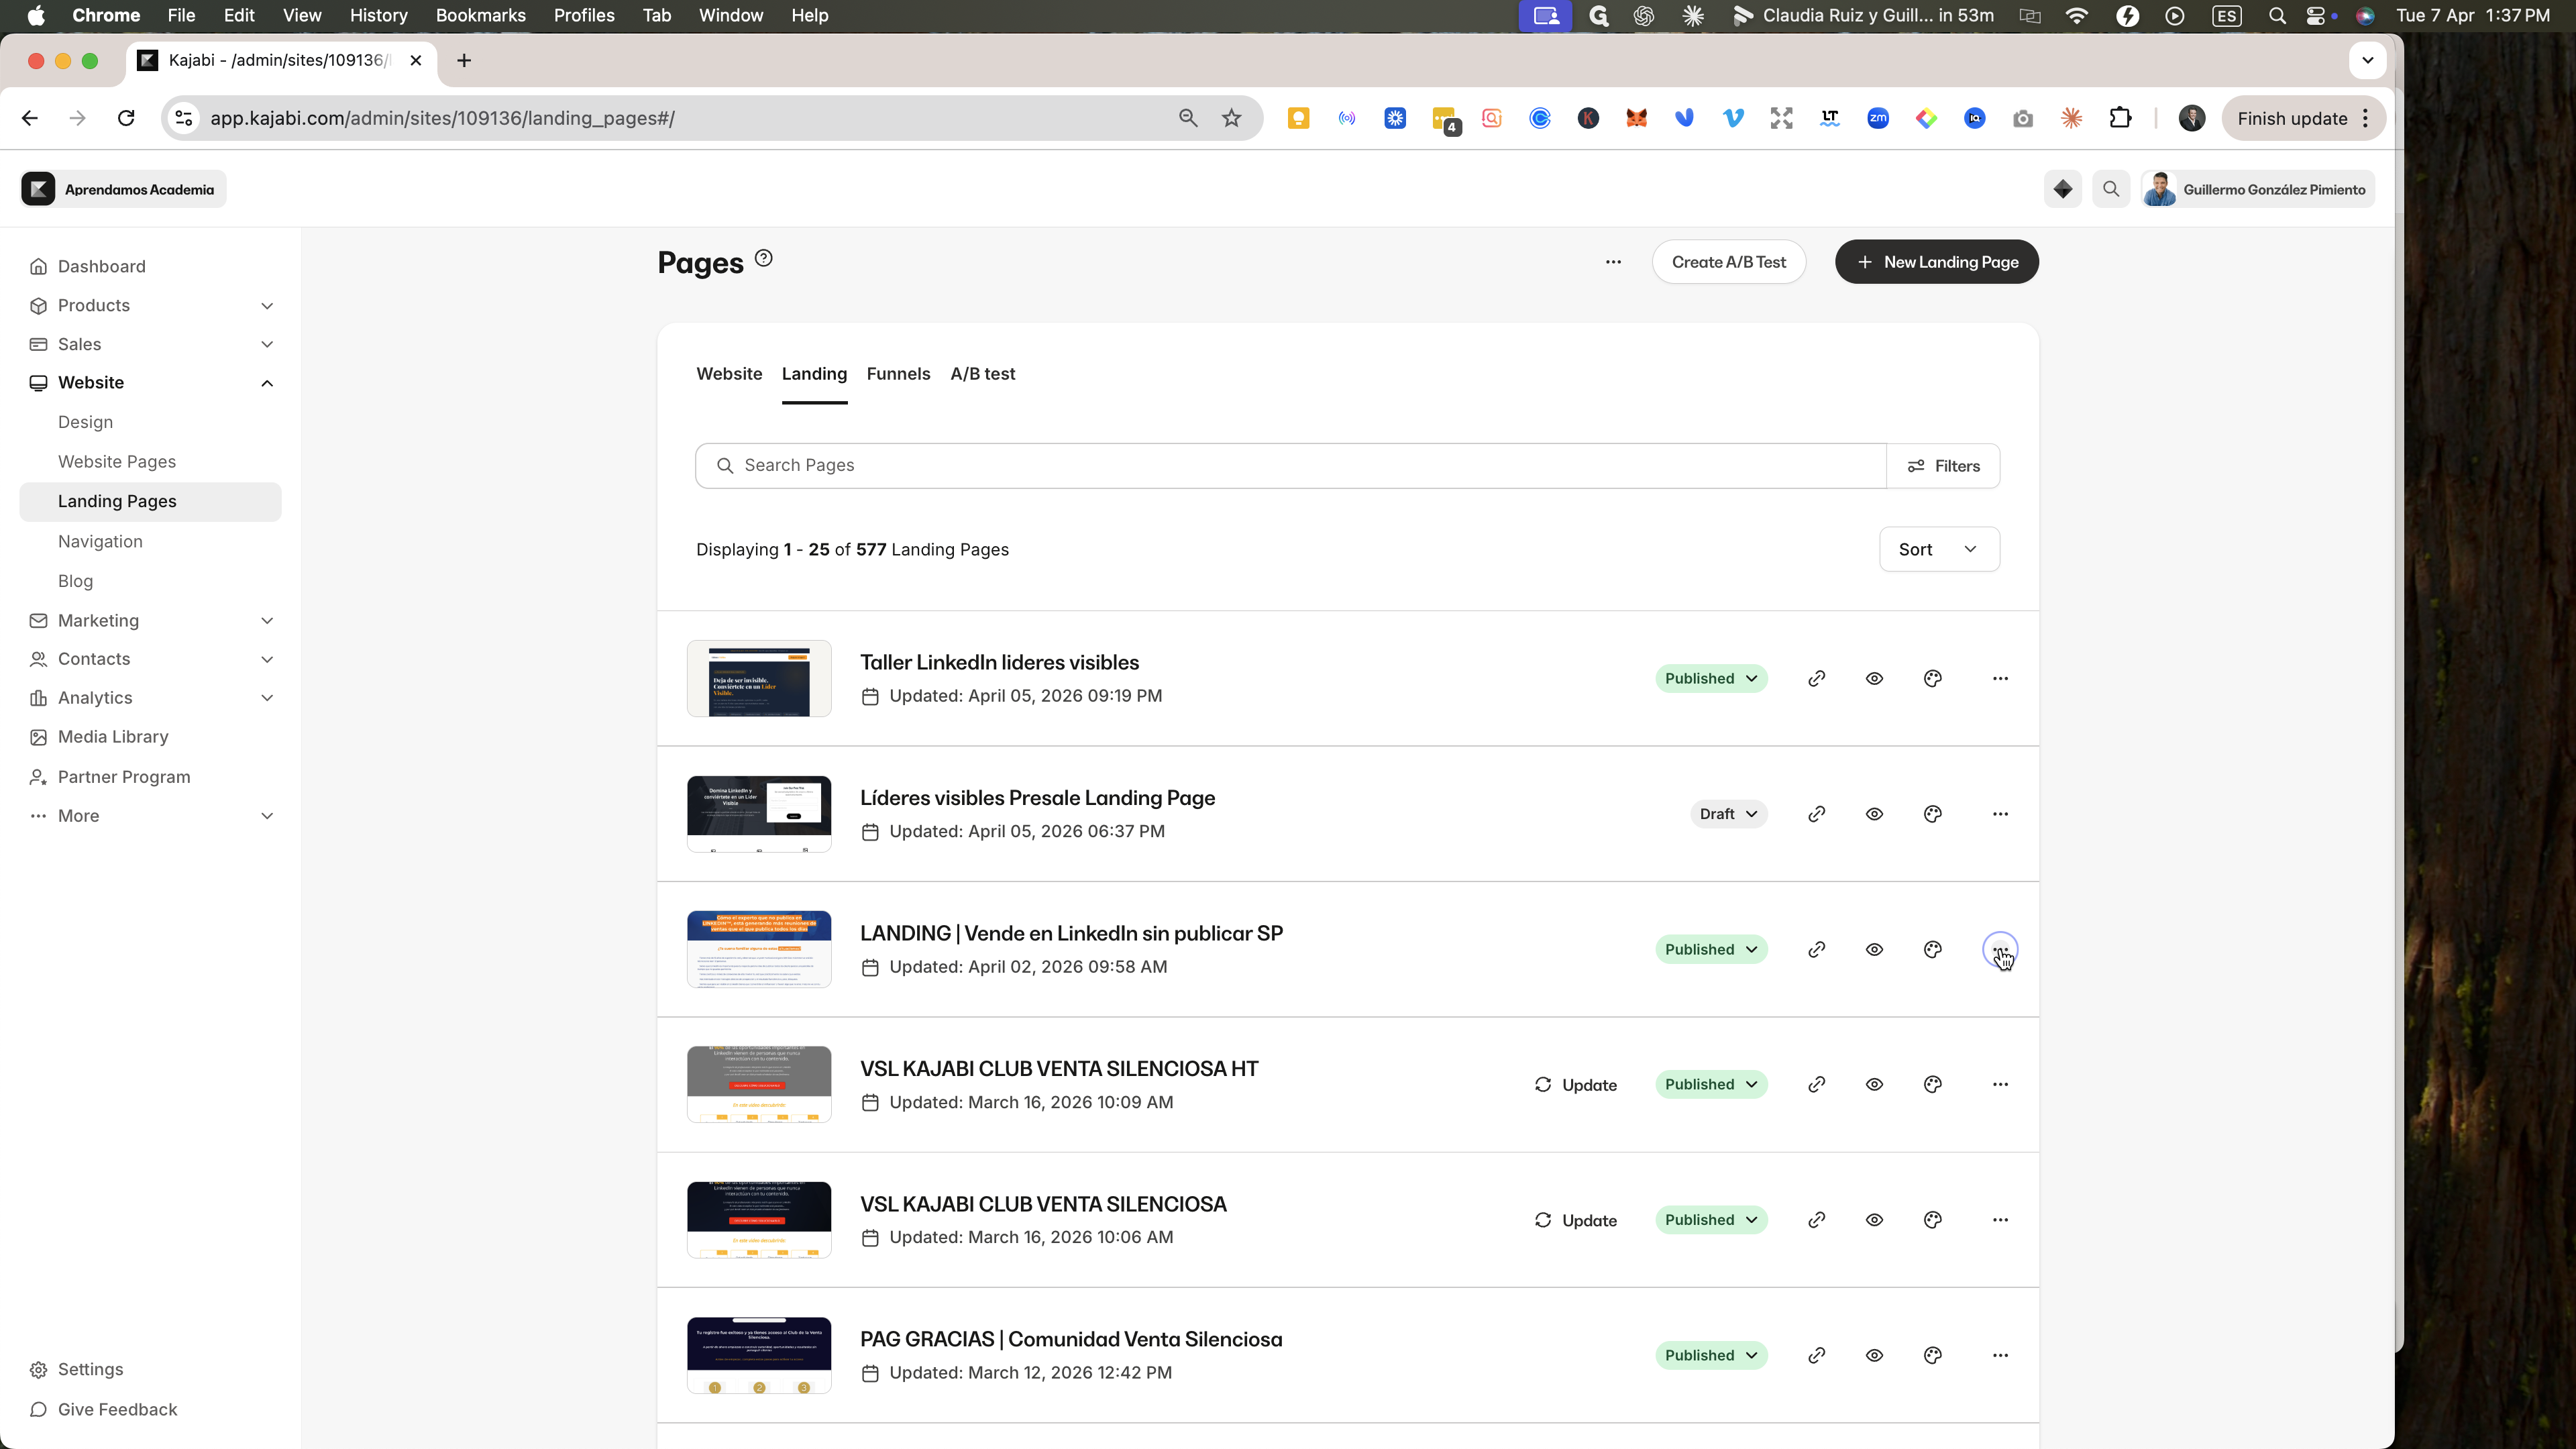The height and width of the screenshot is (1449, 2576).
Task: Click the Search Pages input field
Action: (1290, 466)
